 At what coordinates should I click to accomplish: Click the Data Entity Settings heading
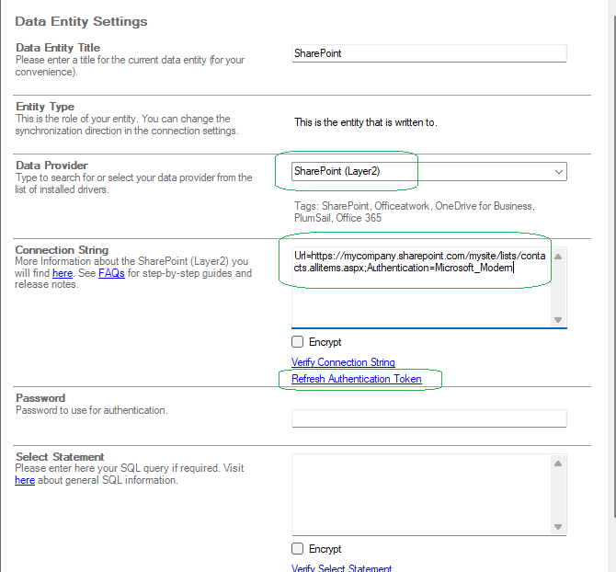pyautogui.click(x=81, y=21)
